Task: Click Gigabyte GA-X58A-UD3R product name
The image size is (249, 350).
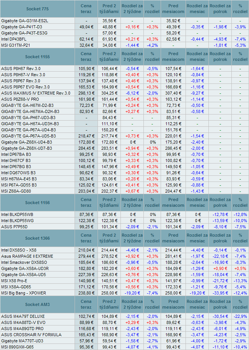Action: tap(25, 268)
